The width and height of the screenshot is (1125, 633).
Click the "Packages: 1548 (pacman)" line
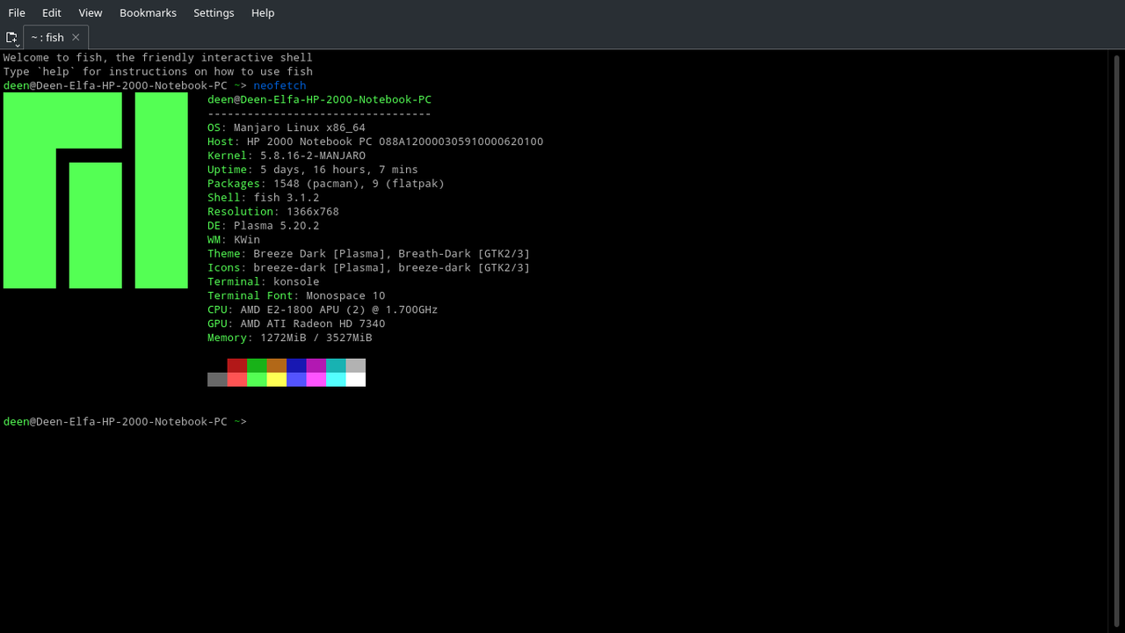[326, 184]
